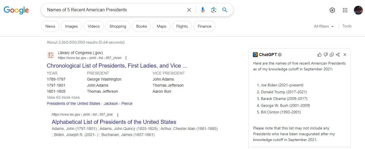Click the blue magnifier search icon
The image size is (365, 149).
(225, 10)
